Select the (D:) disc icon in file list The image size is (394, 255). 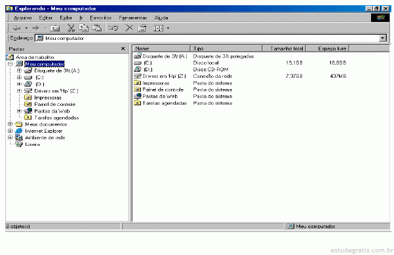138,69
